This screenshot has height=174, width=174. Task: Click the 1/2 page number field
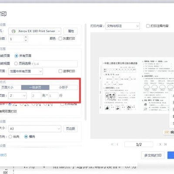pos(139,144)
